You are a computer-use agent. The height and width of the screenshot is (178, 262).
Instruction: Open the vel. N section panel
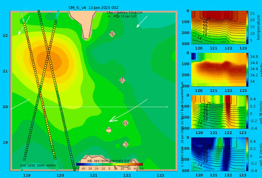[x=219, y=112]
